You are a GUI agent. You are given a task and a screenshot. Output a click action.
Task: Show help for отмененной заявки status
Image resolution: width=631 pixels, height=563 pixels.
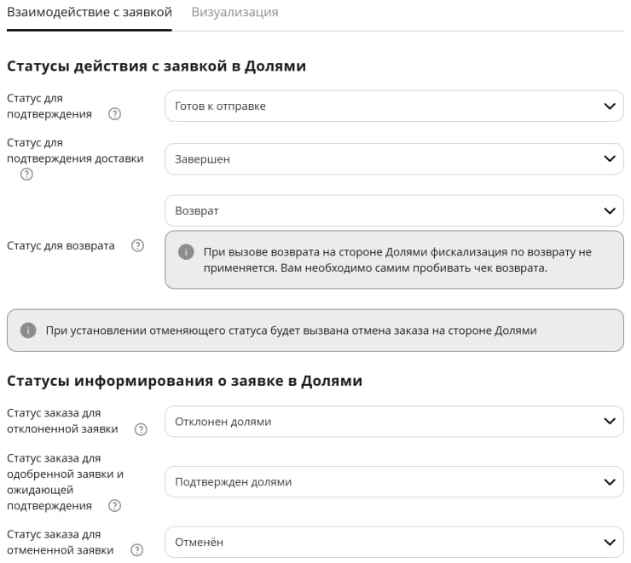click(x=136, y=549)
